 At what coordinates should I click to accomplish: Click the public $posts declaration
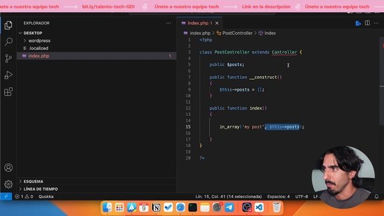[x=227, y=65]
